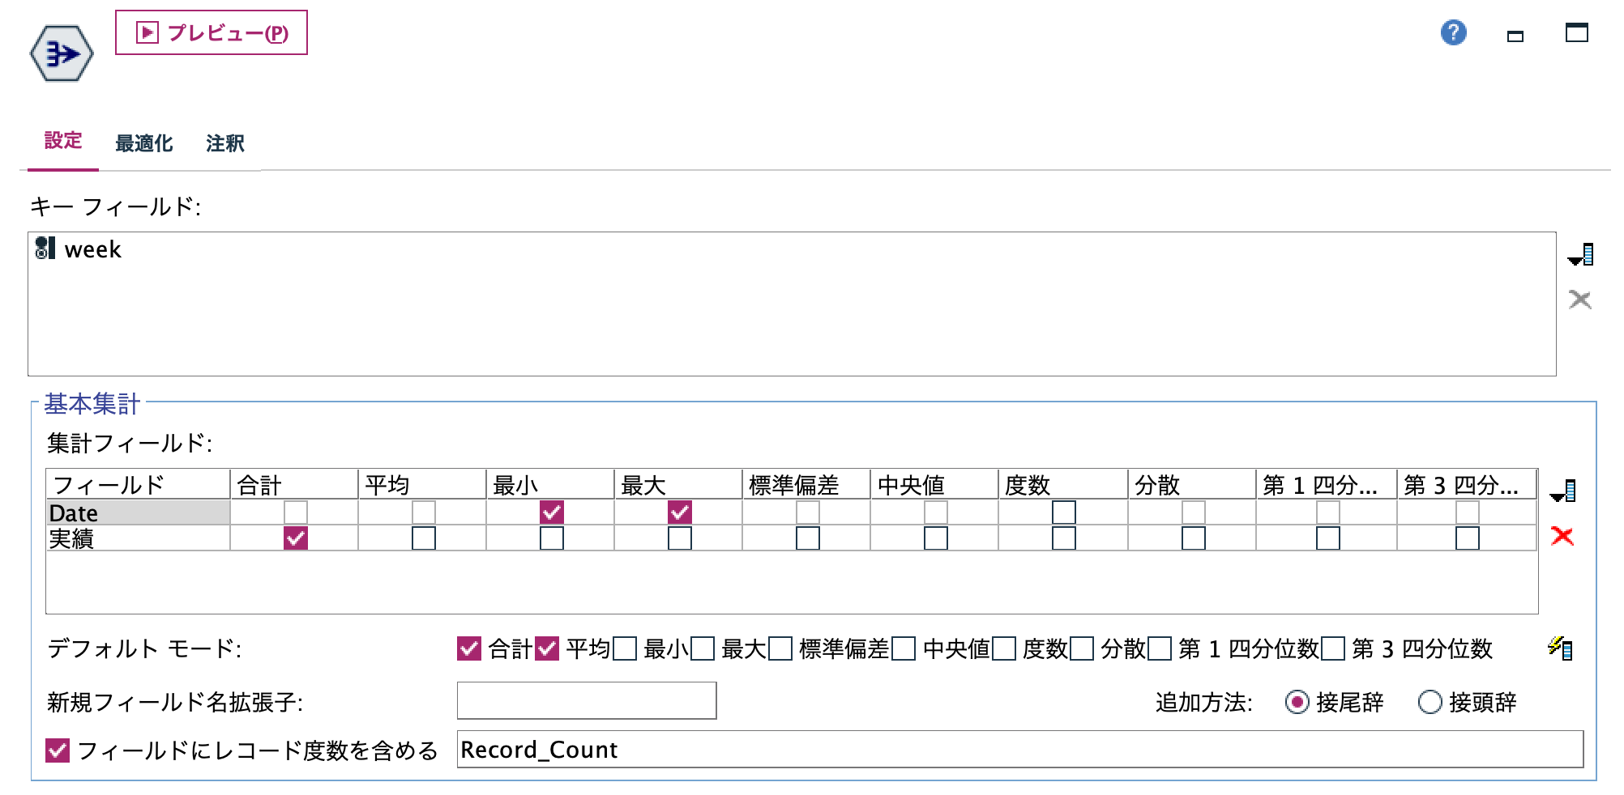Check 中央値 for the 実績 row
Viewport: 1624px width, 795px height.
(x=936, y=538)
